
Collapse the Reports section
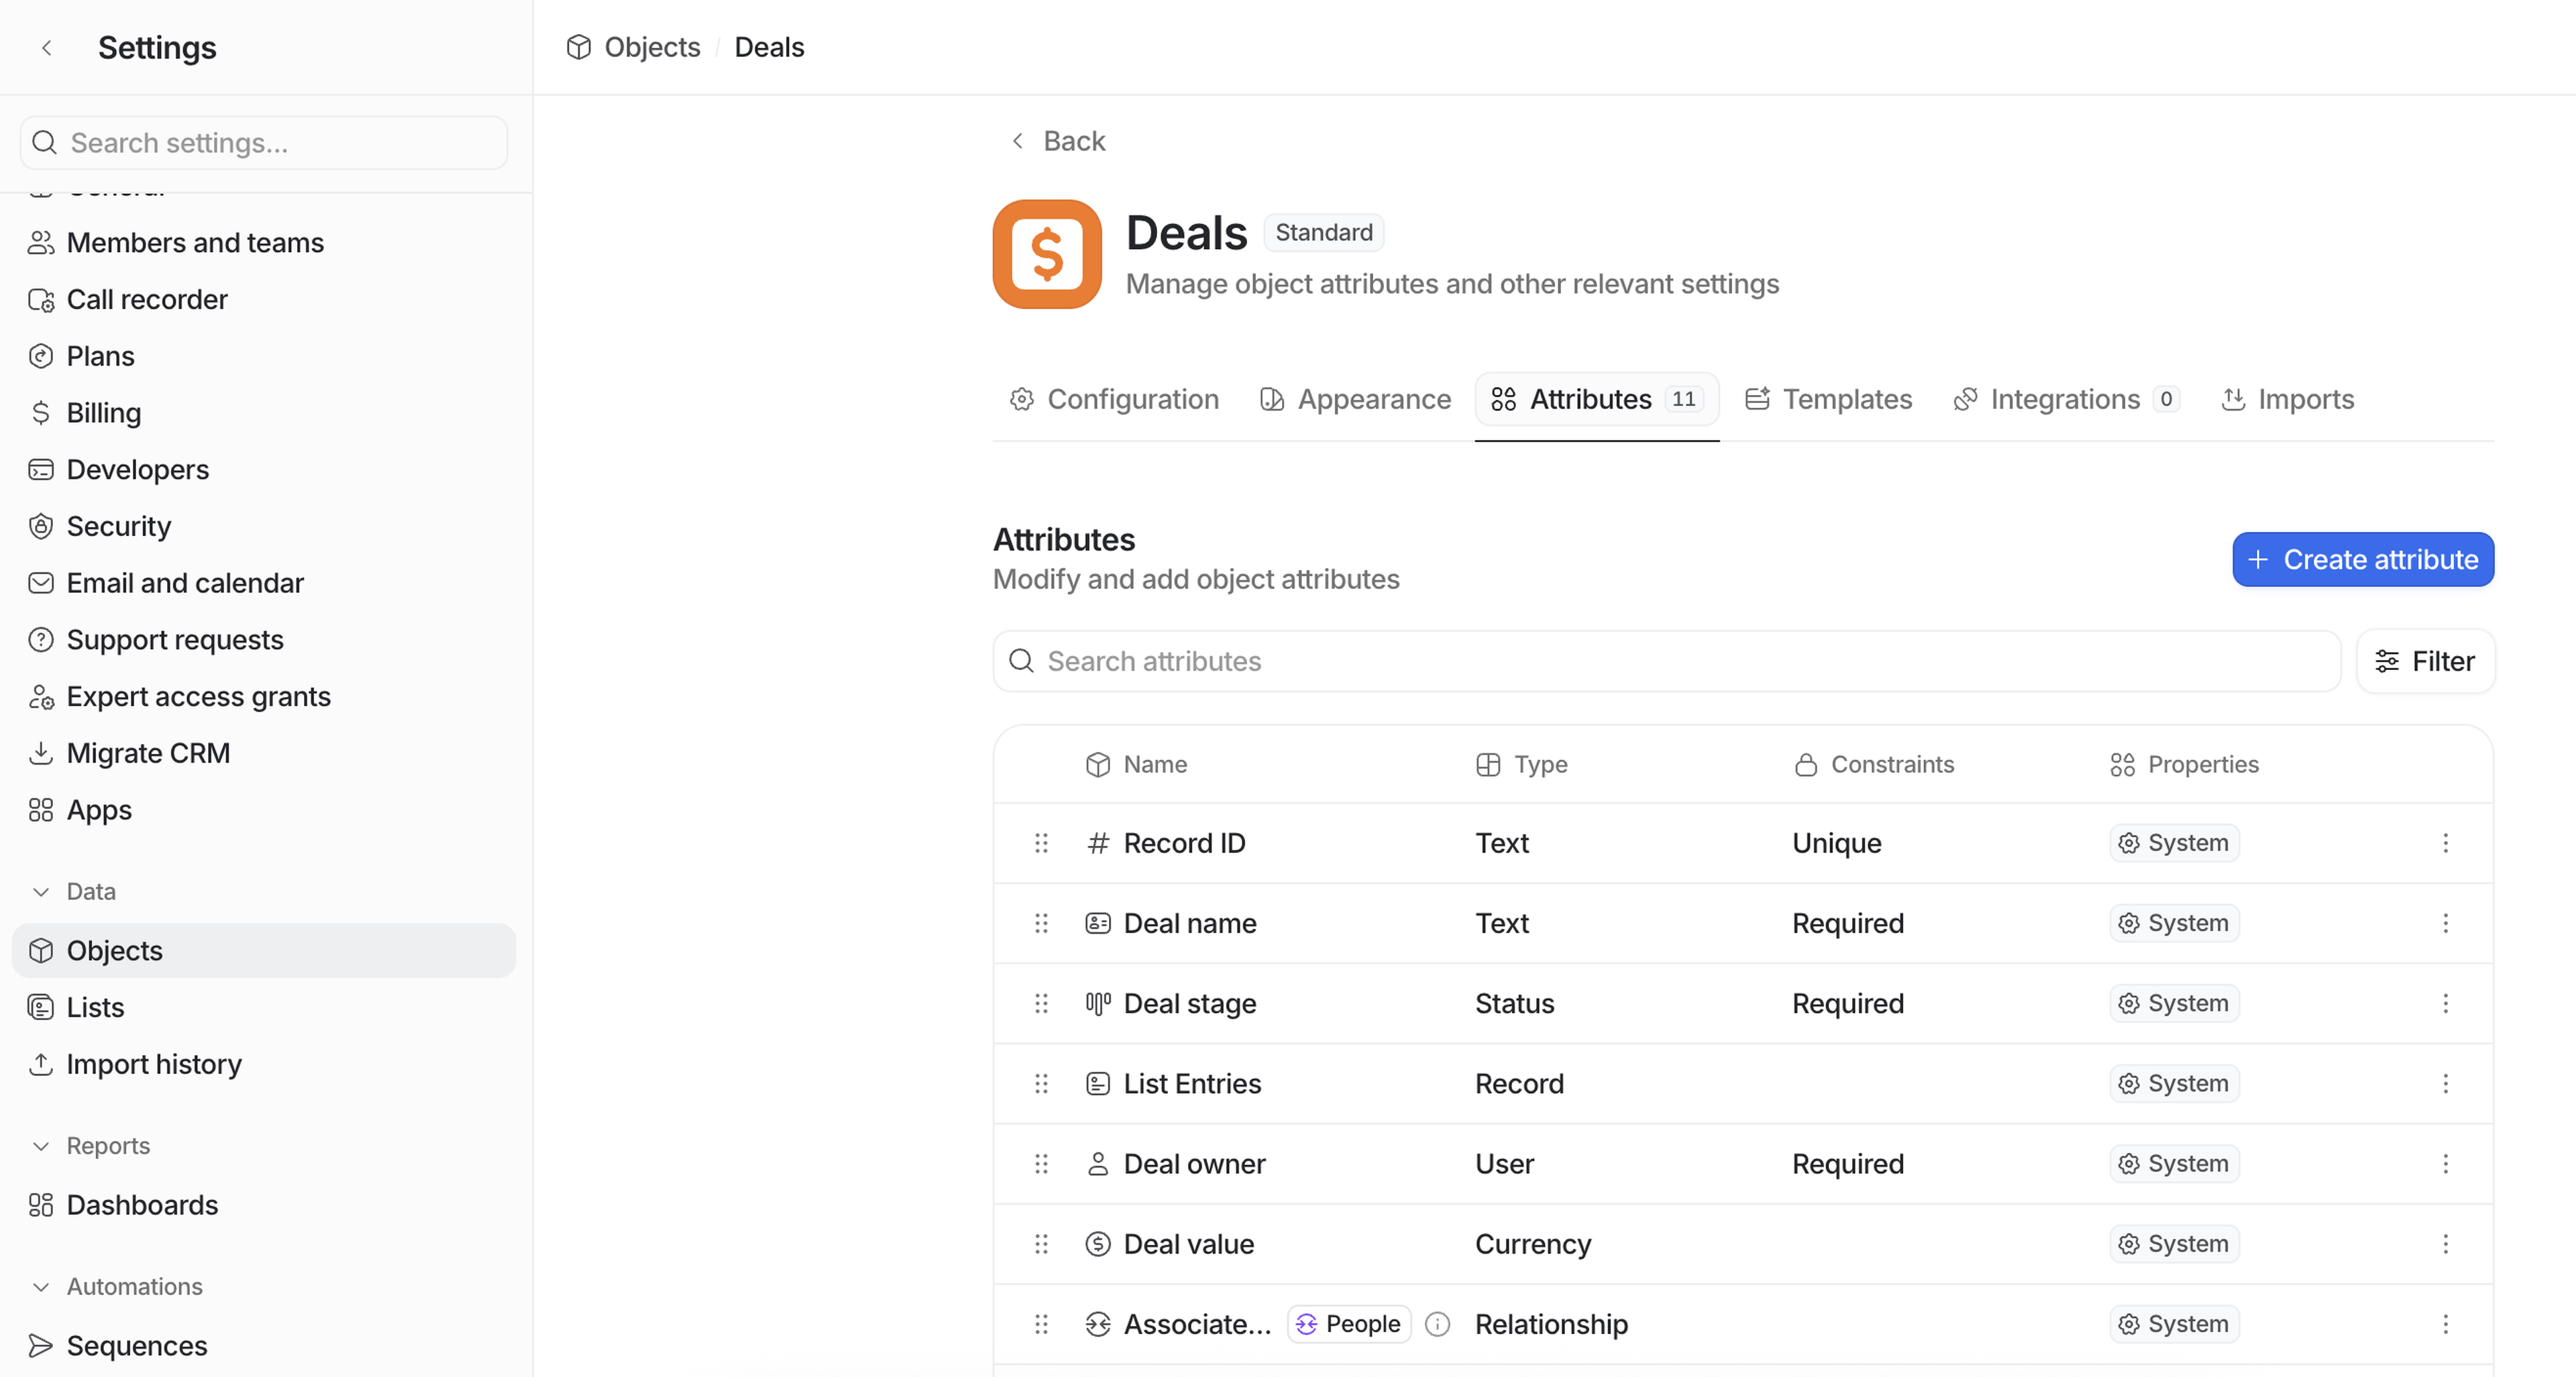click(41, 1146)
